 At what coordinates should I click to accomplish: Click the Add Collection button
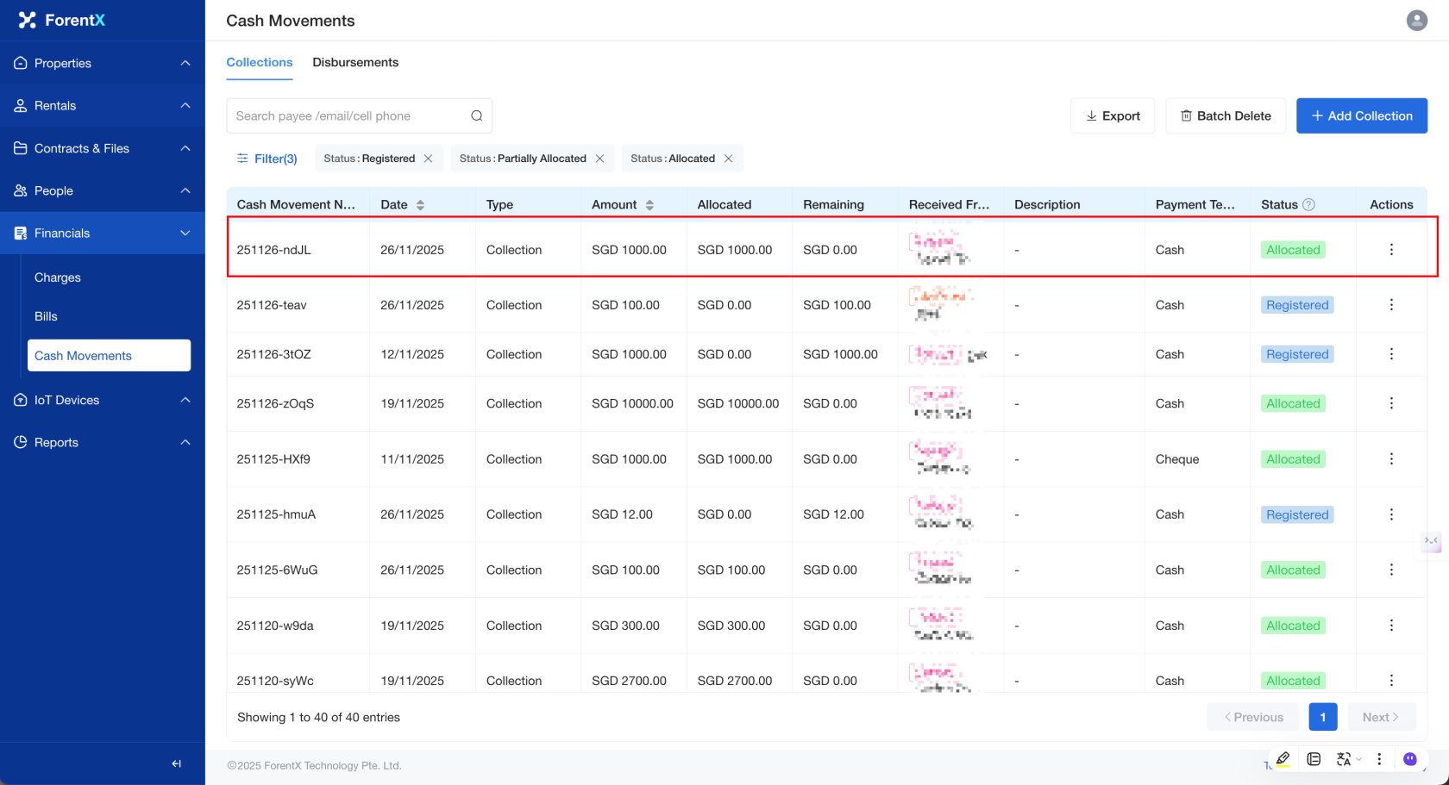click(1361, 116)
